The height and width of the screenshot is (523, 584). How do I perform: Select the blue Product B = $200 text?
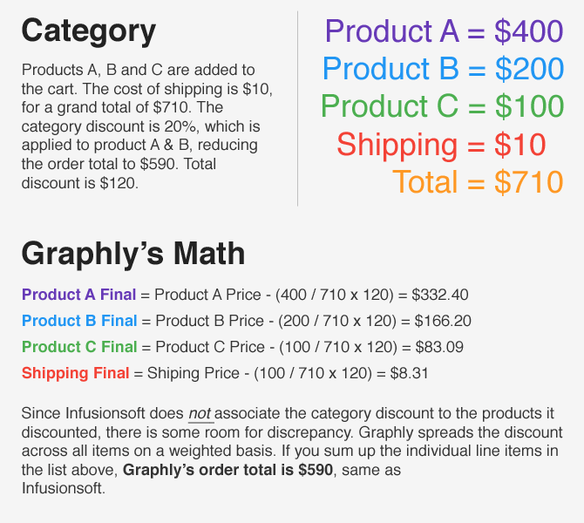[443, 69]
